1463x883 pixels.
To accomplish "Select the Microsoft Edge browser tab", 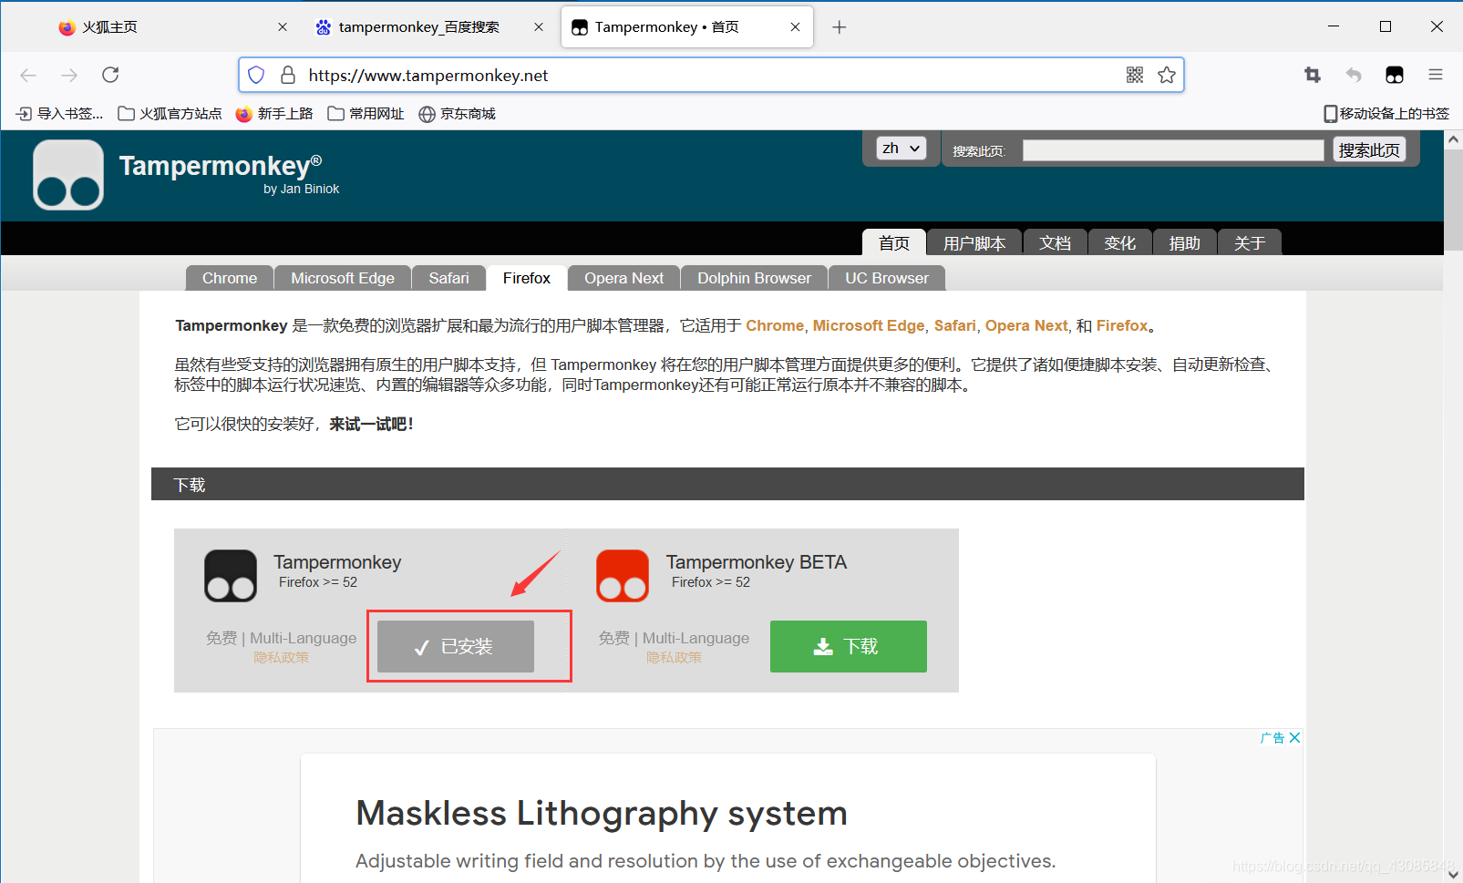I will 343,278.
